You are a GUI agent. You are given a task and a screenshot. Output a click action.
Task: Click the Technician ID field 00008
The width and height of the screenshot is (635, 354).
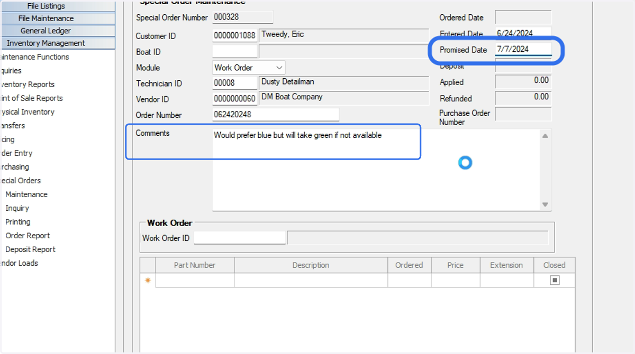point(235,83)
